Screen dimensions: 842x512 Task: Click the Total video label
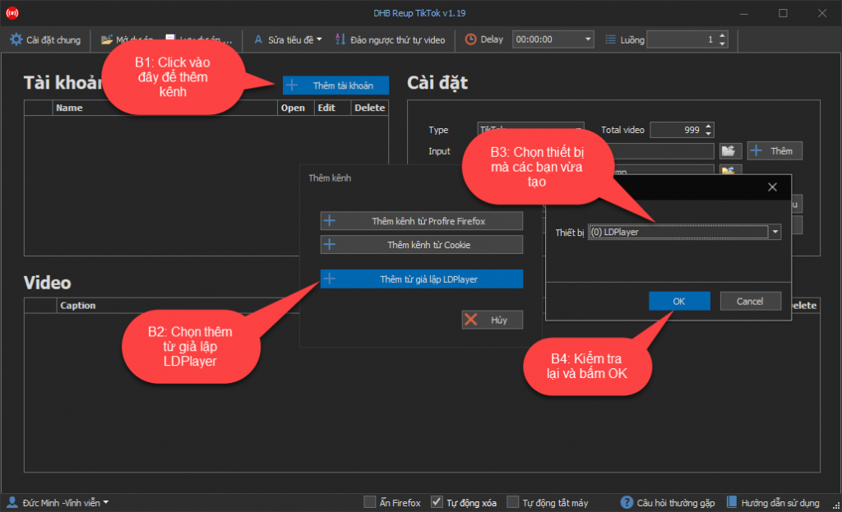[x=622, y=130]
